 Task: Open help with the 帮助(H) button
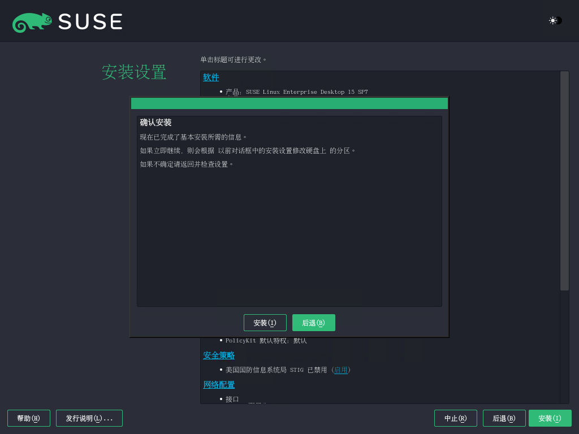(29, 418)
